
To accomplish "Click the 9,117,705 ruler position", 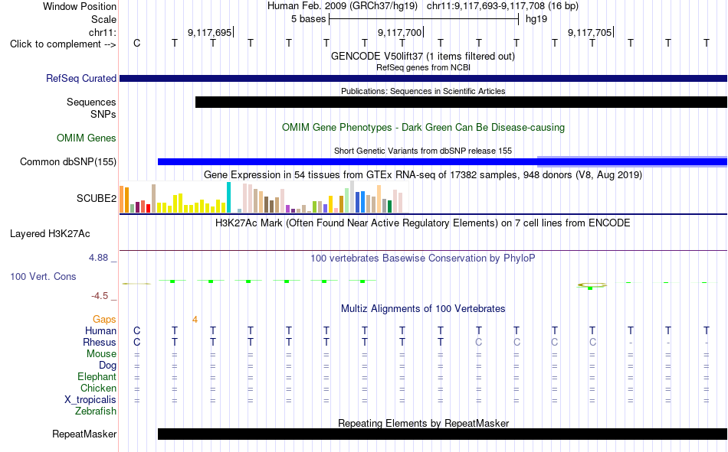I will click(589, 32).
